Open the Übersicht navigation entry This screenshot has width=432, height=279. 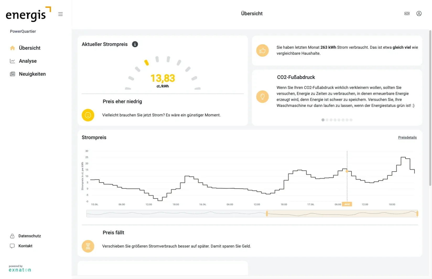coord(30,48)
